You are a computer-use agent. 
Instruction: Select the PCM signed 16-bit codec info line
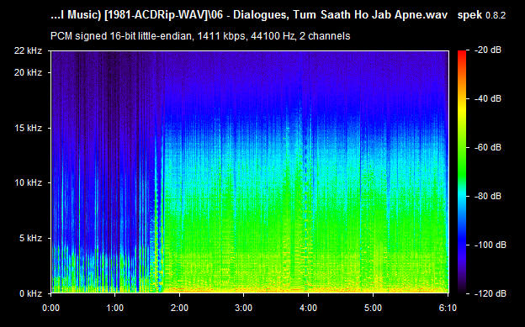pyautogui.click(x=200, y=36)
